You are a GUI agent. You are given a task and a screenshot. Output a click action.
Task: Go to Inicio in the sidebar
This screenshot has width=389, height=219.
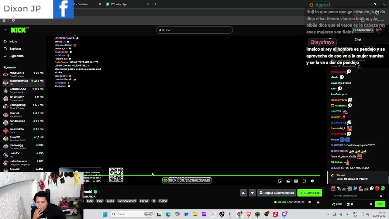(x=13, y=41)
